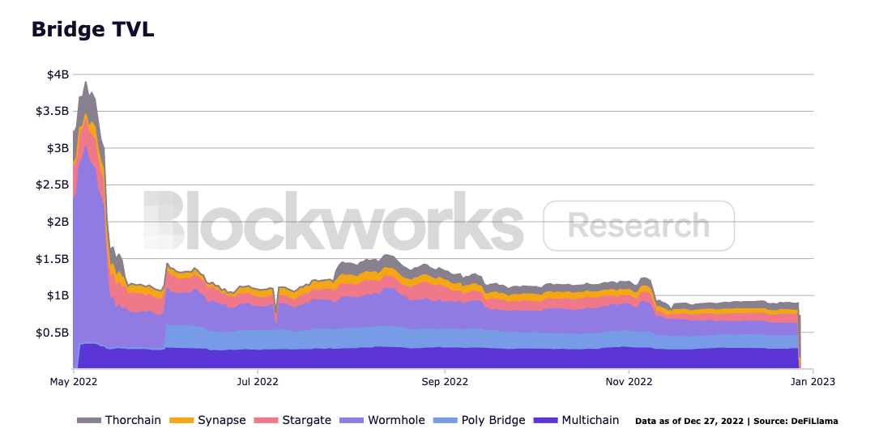Click the Jan 2023 x-axis label
The width and height of the screenshot is (883, 441).
813,380
